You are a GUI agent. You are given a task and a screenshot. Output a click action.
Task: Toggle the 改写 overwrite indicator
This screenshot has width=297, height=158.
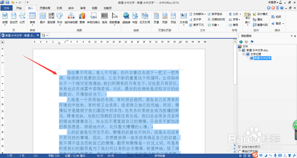tap(138, 156)
